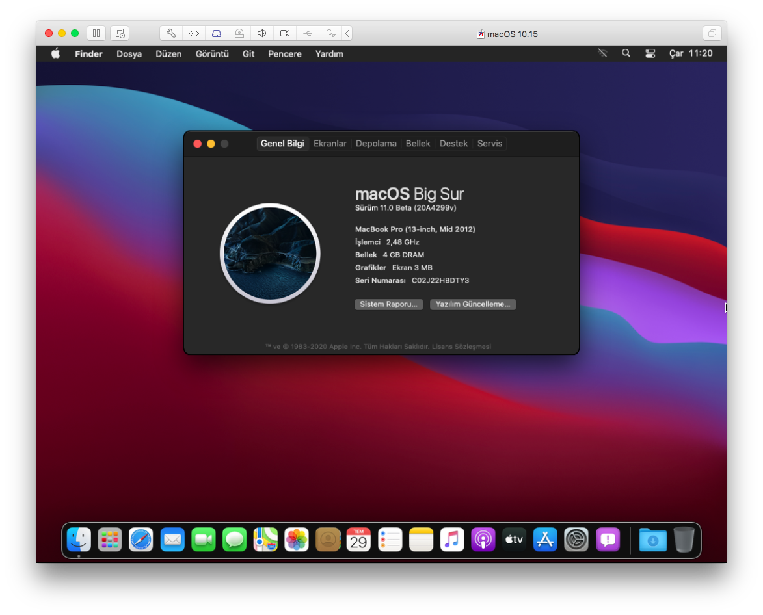Click the Sürüm 11.0 Beta version text

coord(406,208)
